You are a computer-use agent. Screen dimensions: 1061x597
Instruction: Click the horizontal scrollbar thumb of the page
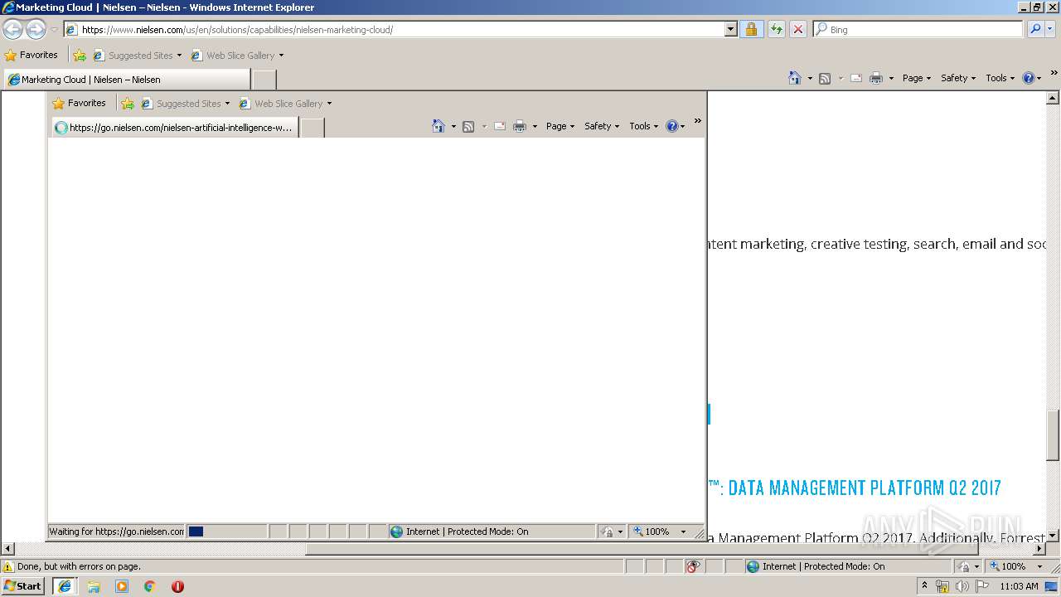(642, 549)
